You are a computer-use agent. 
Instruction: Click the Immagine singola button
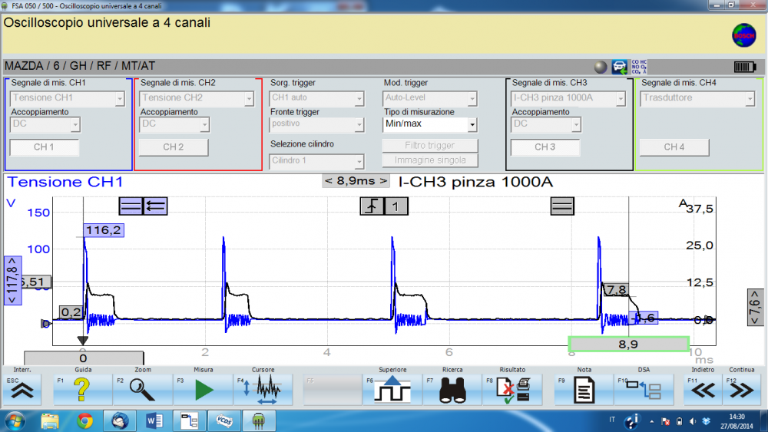point(430,160)
